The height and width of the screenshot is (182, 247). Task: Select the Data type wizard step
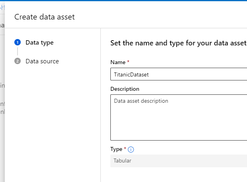[39, 42]
